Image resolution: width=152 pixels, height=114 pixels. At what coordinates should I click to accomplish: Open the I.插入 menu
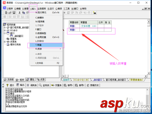[x=33, y=9]
